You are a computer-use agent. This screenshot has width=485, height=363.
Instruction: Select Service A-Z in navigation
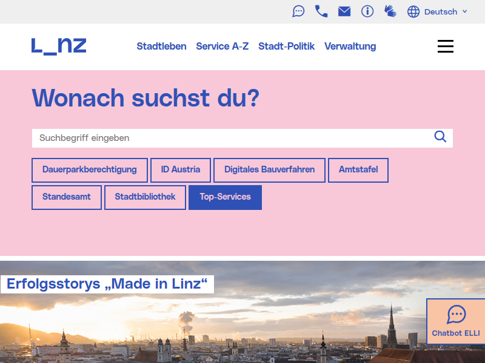tap(222, 46)
